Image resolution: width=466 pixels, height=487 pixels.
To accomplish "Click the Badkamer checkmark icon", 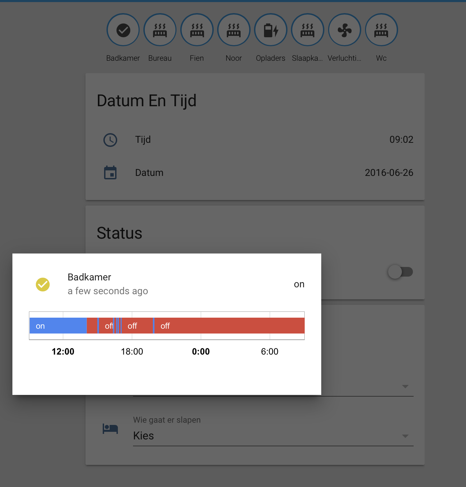I will pyautogui.click(x=123, y=30).
